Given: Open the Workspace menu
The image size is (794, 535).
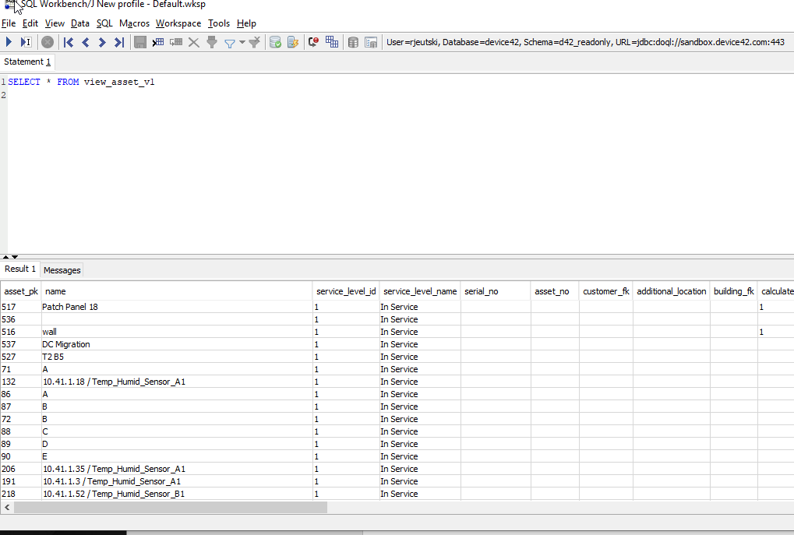Looking at the screenshot, I should (x=178, y=23).
